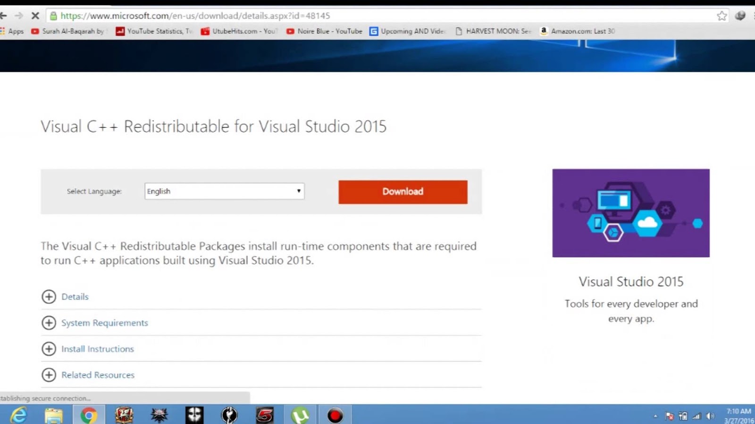Image resolution: width=755 pixels, height=424 pixels.
Task: Open the red number 5 taskbar icon
Action: (x=265, y=415)
